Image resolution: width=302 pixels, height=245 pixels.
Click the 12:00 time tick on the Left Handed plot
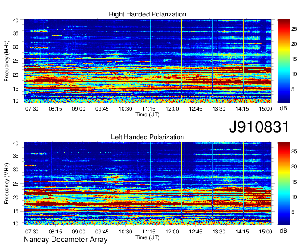pyautogui.click(x=172, y=231)
